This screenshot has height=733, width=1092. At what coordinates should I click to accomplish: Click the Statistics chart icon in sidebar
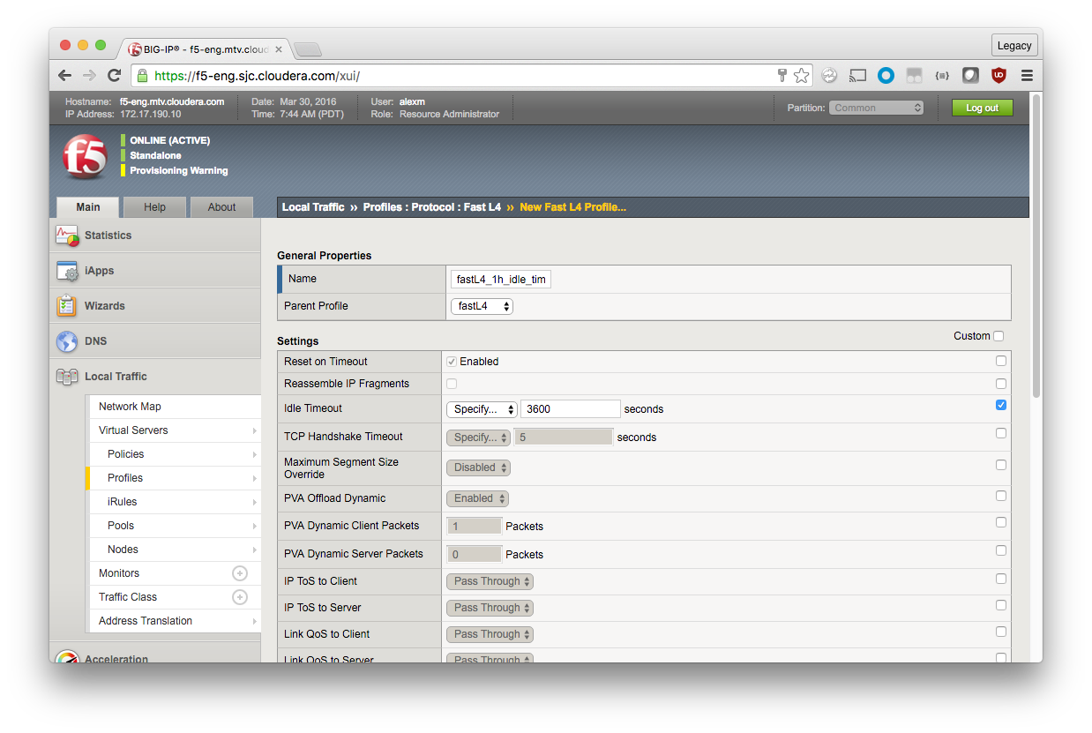coord(67,236)
